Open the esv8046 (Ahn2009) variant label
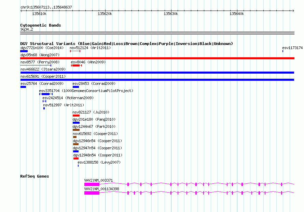 [x=88, y=62]
